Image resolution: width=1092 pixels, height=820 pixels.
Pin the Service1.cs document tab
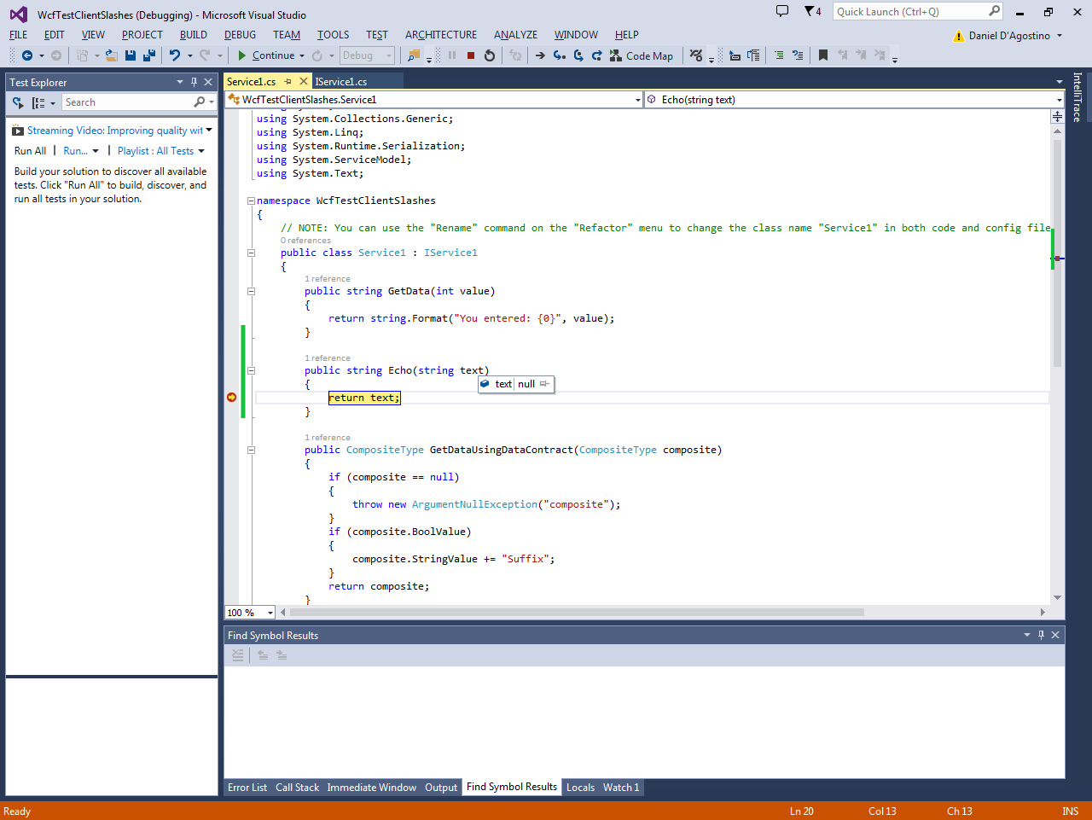(288, 82)
